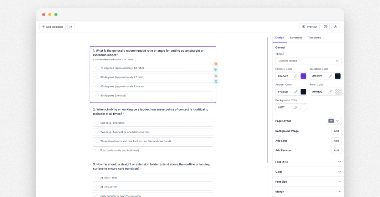Screen dimensions: 380x197
Task: Click the save-note icon beside question 1
Action: tap(216, 82)
